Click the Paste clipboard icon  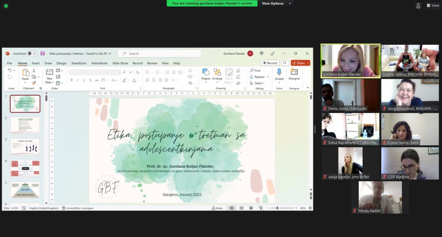point(25,74)
